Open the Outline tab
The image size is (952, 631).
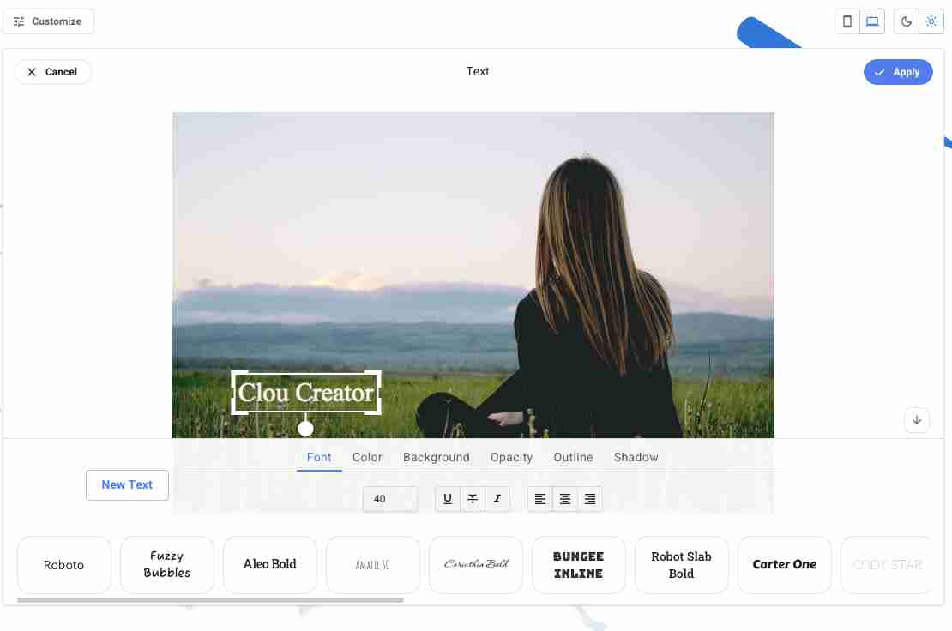tap(573, 457)
